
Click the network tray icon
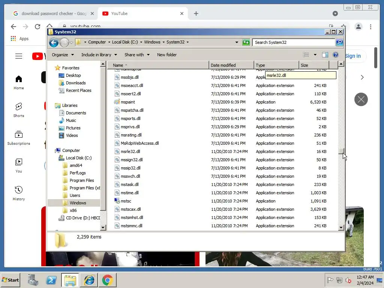tap(339, 280)
